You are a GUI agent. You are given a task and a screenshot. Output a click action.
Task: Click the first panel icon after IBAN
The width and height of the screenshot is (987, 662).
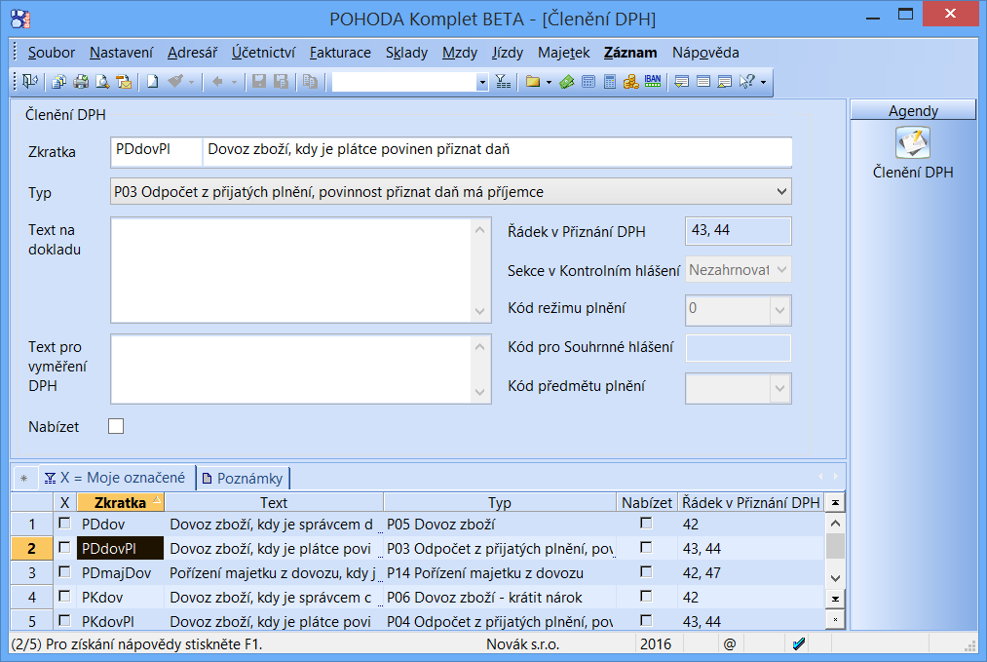681,81
